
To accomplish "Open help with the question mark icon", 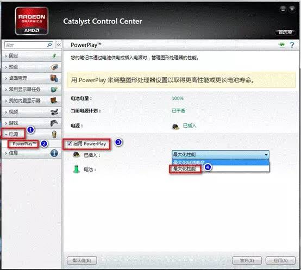I will click(292, 45).
